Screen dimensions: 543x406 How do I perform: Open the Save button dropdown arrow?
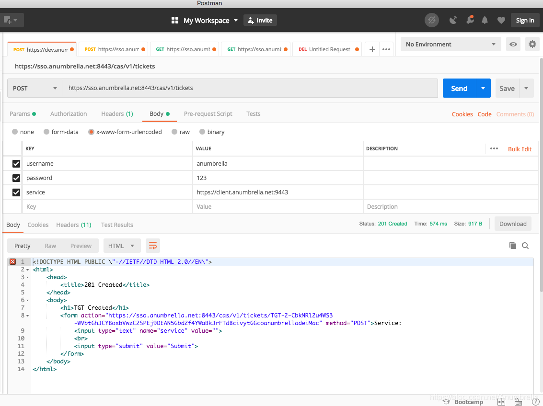[526, 89]
